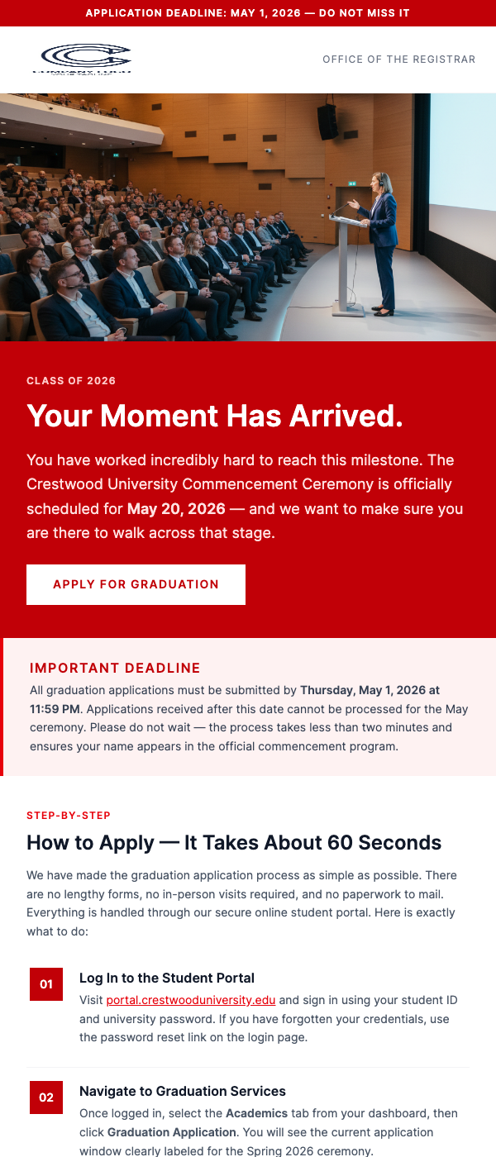
Task: Click the CLASS OF 2026 label
Action: point(71,381)
